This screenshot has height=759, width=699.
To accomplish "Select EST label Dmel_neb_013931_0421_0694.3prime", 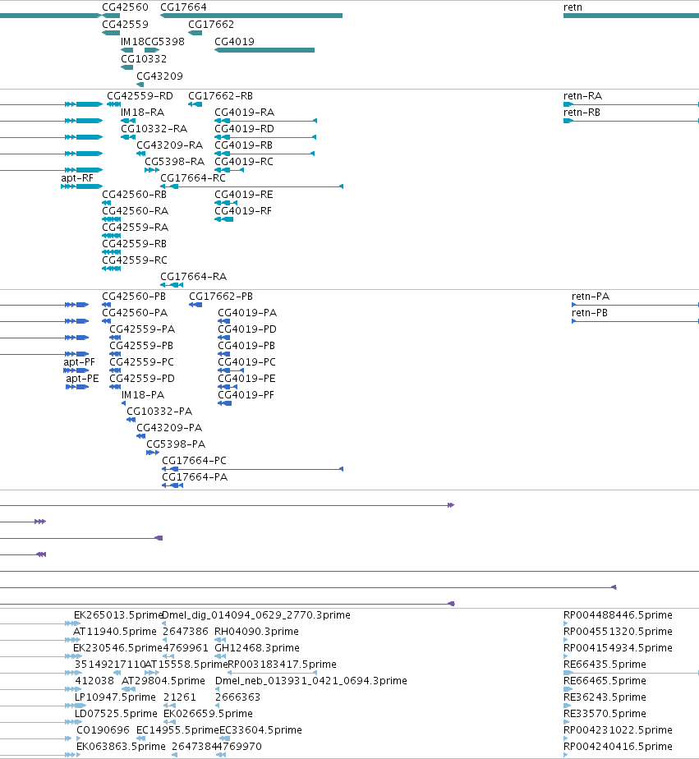I will 311,681.
